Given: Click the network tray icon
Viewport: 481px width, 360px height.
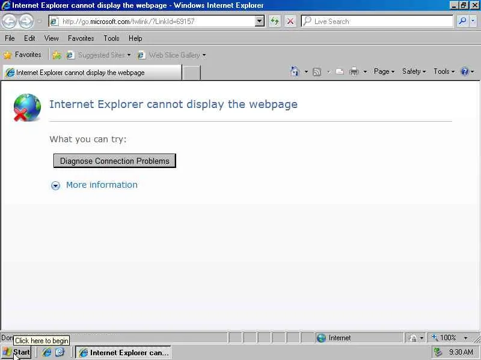Looking at the screenshot, I should pyautogui.click(x=438, y=352).
